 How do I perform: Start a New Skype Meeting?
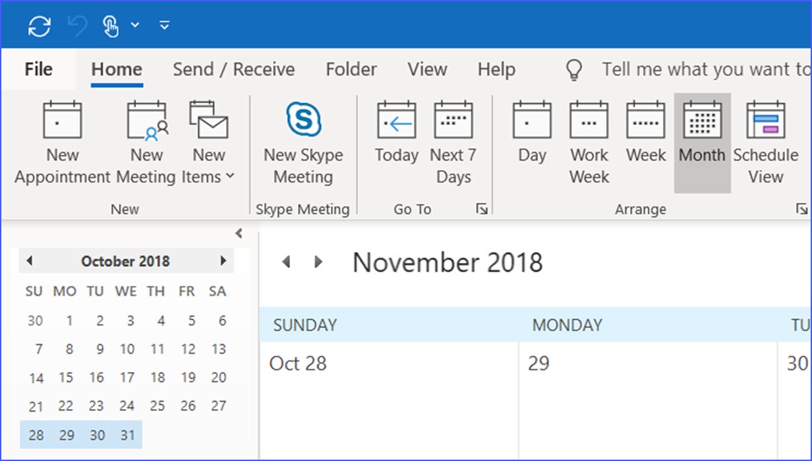[303, 143]
